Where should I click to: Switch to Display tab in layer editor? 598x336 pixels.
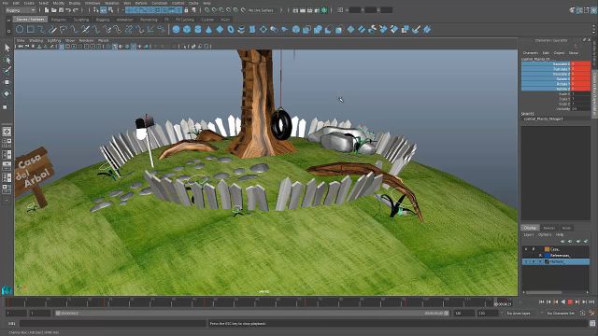pos(530,228)
